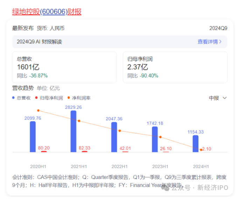Open the 2024Q9 AI 财报解读 banner
Screen dimensions: 238x199
pyautogui.click(x=120, y=42)
